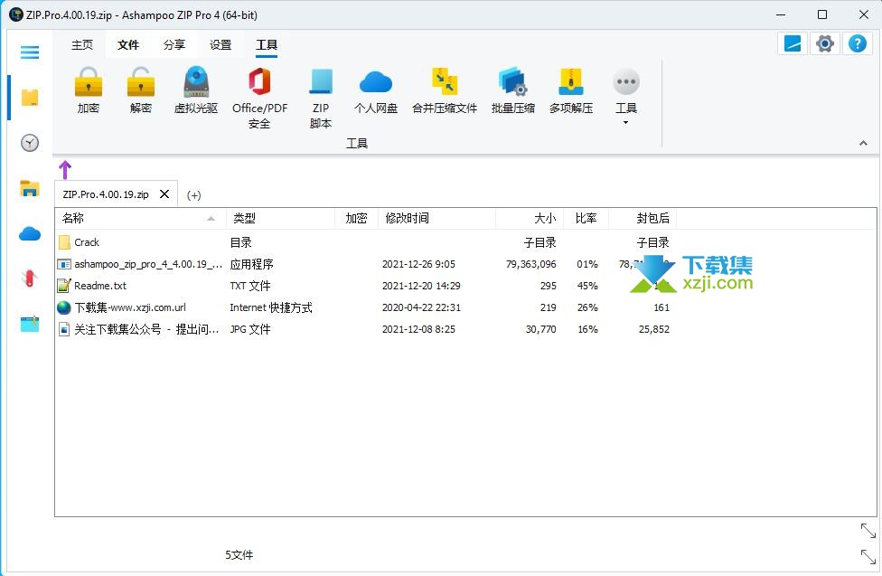Viewport: 882px width, 576px height.
Task: Open the 多项解压 multi-extract tool
Action: coord(571,90)
